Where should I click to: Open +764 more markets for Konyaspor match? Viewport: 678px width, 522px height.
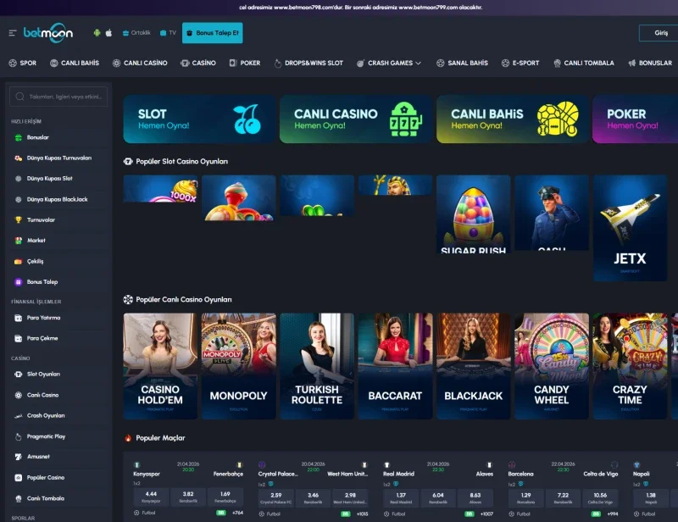point(237,513)
